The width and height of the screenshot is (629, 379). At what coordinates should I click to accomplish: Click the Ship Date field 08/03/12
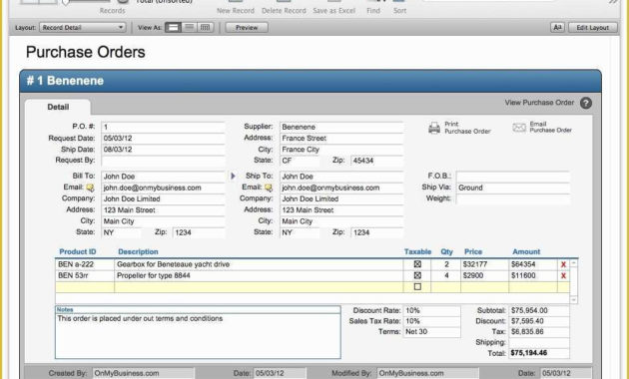tap(163, 150)
